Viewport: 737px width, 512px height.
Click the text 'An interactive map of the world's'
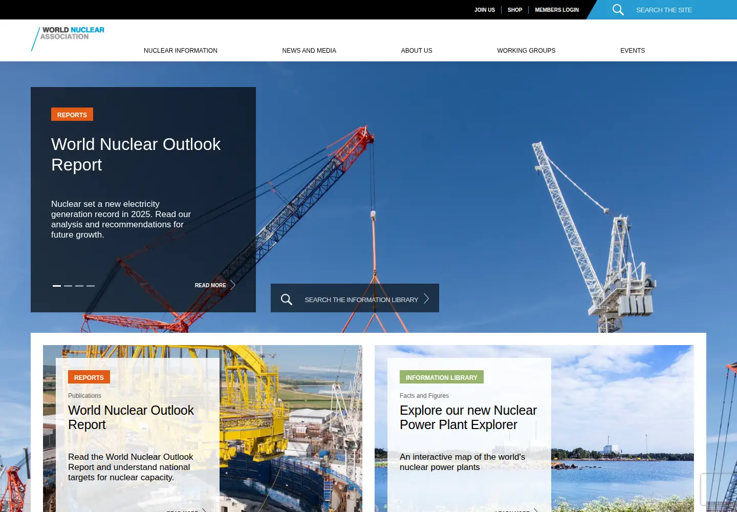point(463,457)
